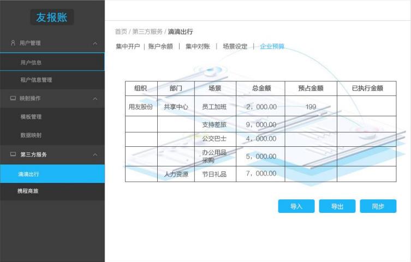Image resolution: width=411 pixels, height=262 pixels.
Task: Select 滴滴出行 in the sidebar
Action: click(52, 174)
